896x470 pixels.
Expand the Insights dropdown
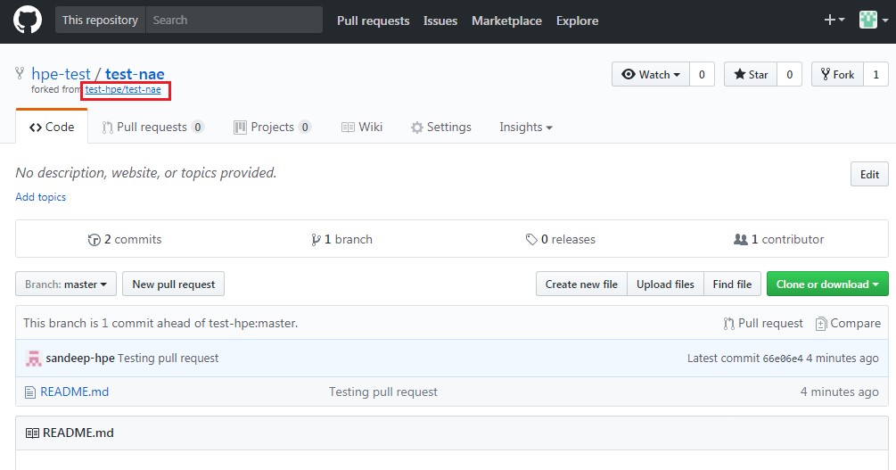526,127
